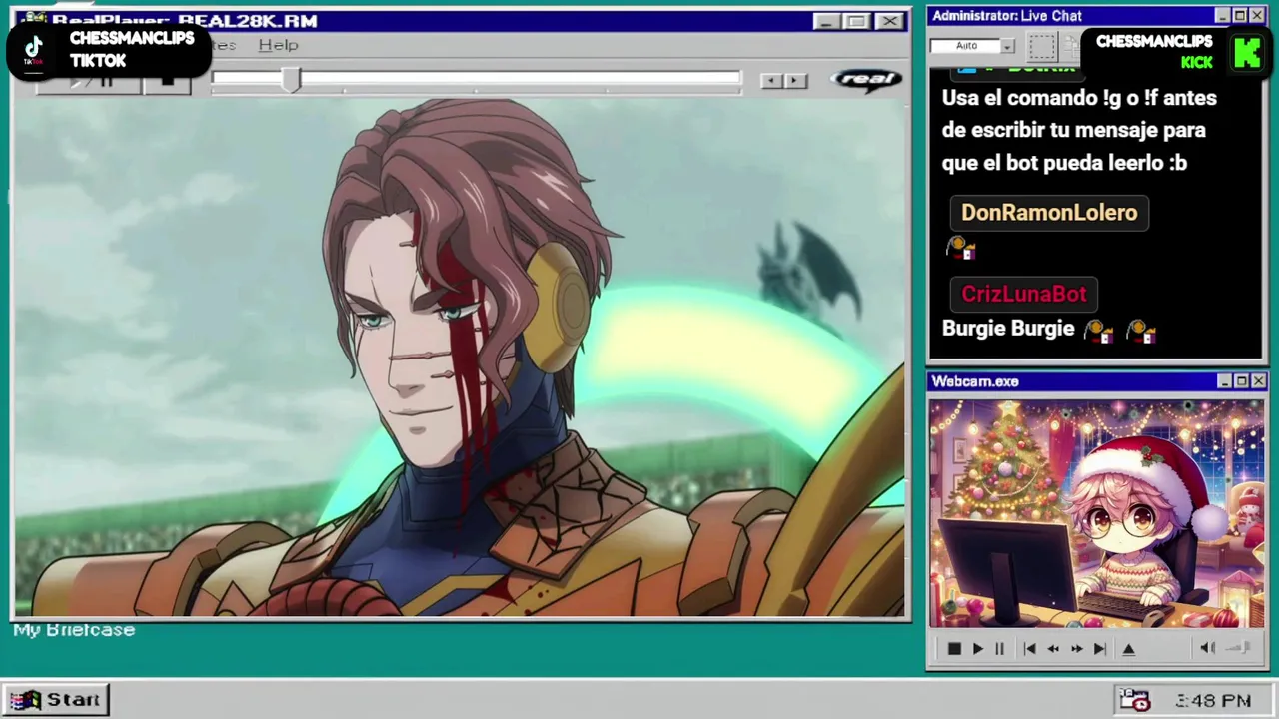Open the Auto dropdown in Live Chat
Image resolution: width=1279 pixels, height=719 pixels.
(x=1007, y=46)
